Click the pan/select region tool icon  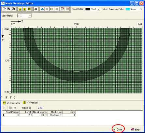4,9
